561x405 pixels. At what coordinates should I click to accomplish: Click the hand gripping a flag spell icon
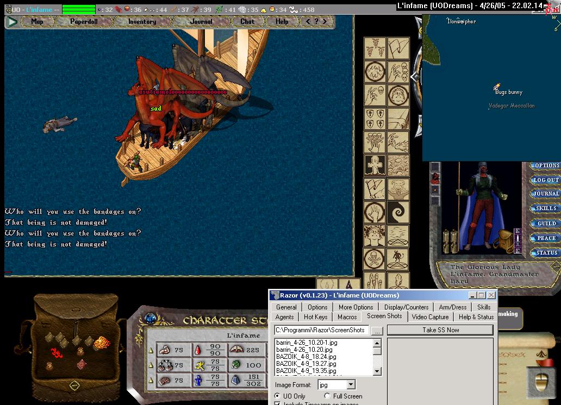[375, 189]
